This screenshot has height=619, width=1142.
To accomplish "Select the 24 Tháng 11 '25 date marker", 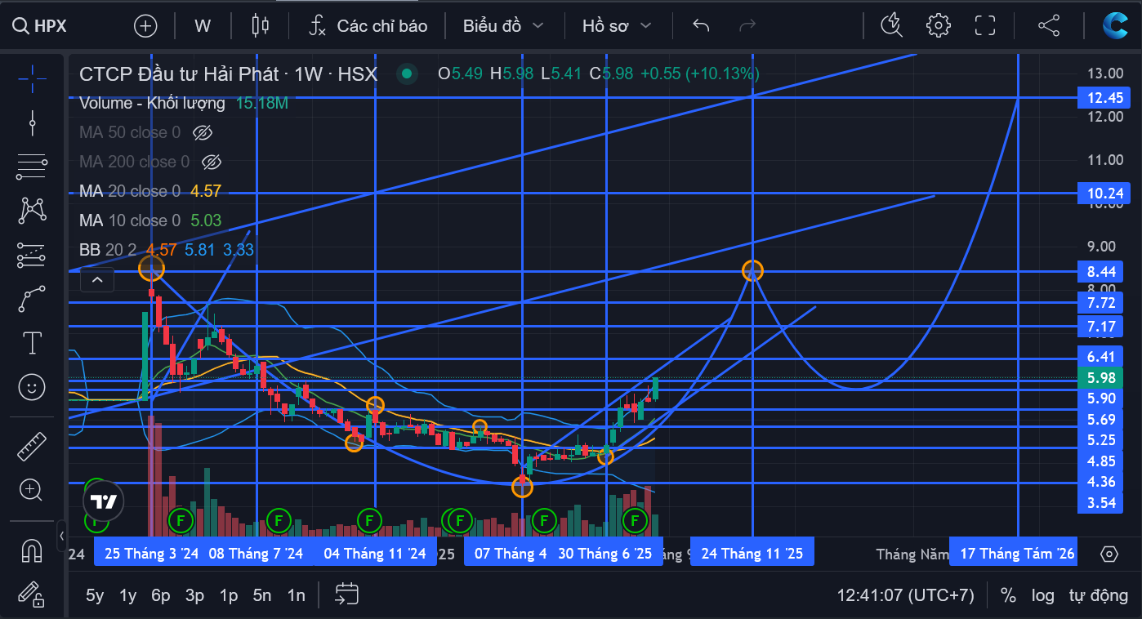I will [x=752, y=553].
